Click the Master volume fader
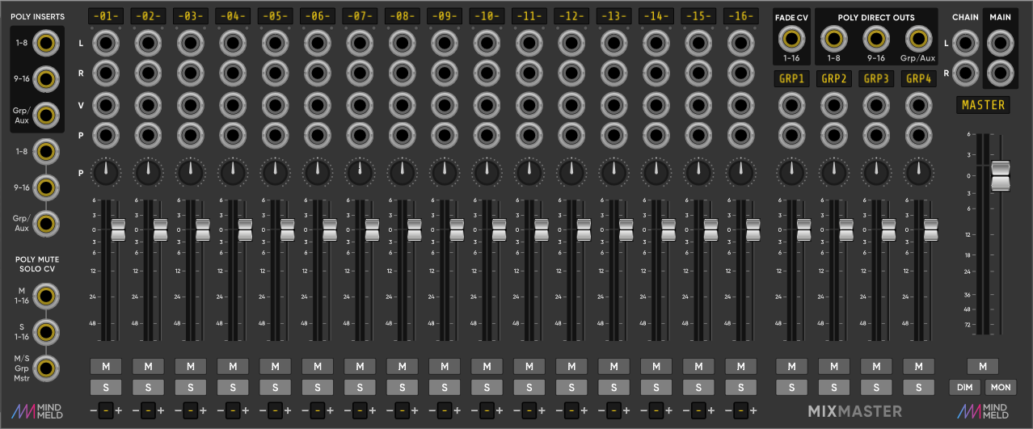This screenshot has height=429, width=1033. 1001,175
